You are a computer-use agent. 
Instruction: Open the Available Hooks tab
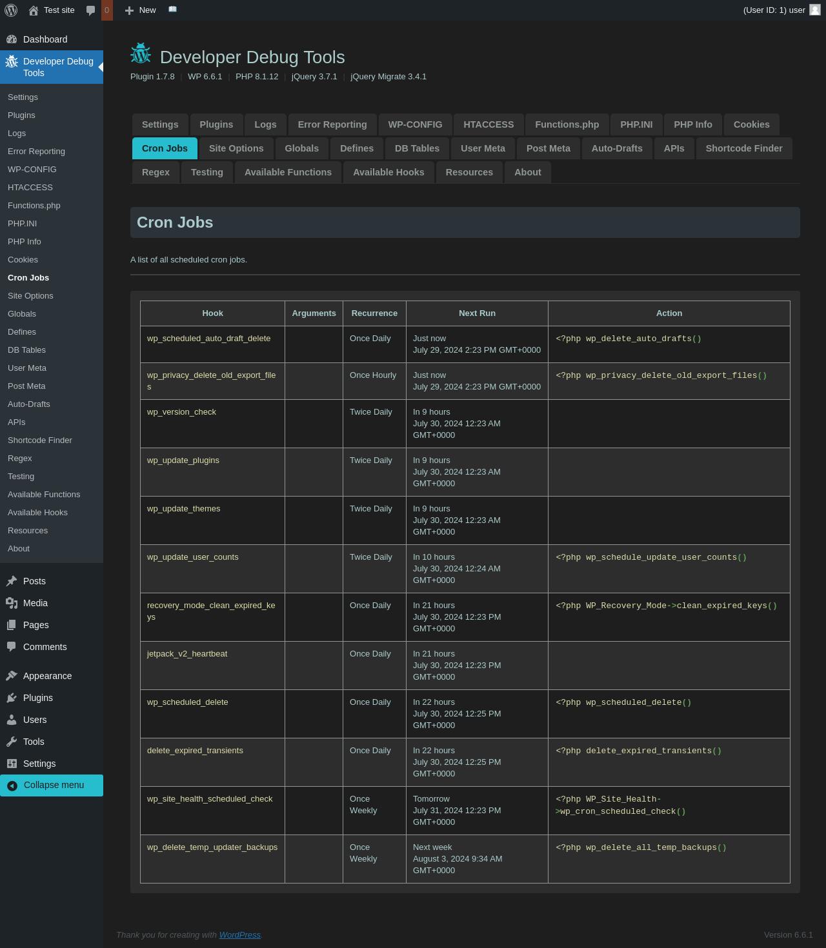click(388, 172)
